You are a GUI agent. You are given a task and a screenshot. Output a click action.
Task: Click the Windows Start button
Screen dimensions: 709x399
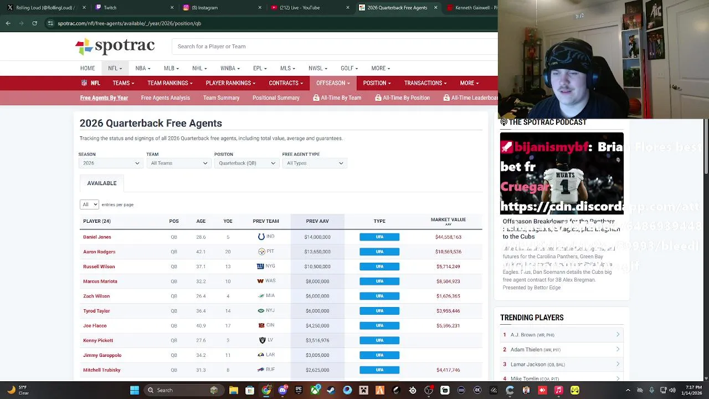coord(134,390)
